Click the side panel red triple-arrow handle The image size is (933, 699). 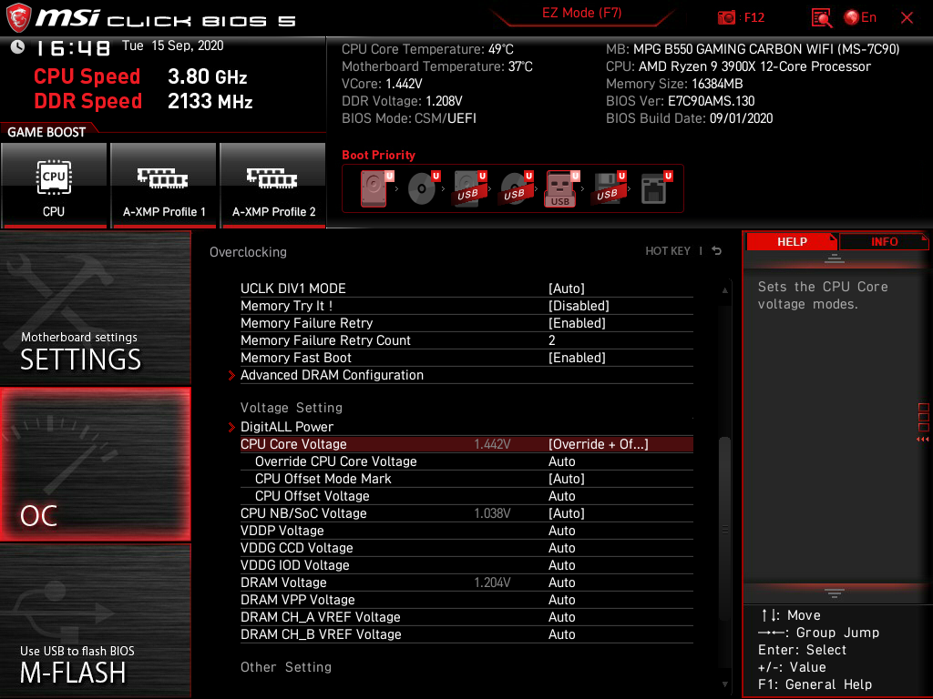(x=923, y=440)
